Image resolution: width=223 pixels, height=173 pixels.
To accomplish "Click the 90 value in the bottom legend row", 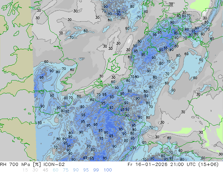I will (76, 170).
